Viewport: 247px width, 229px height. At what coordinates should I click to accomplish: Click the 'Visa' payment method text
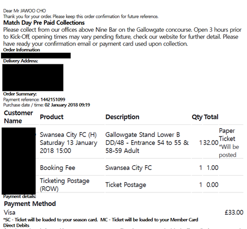coord(9,212)
